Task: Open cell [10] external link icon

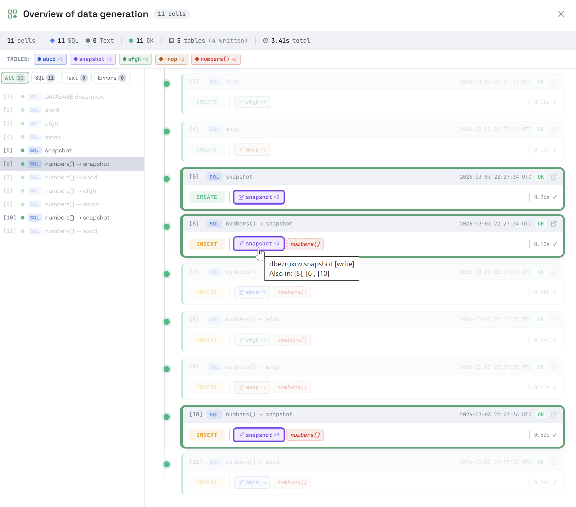Action: pyautogui.click(x=554, y=415)
